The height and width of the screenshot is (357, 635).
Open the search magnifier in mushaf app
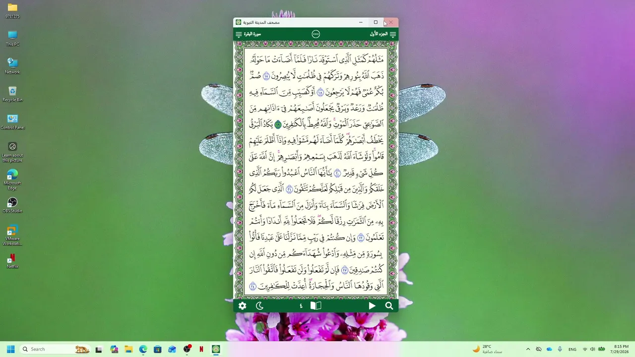(x=389, y=306)
